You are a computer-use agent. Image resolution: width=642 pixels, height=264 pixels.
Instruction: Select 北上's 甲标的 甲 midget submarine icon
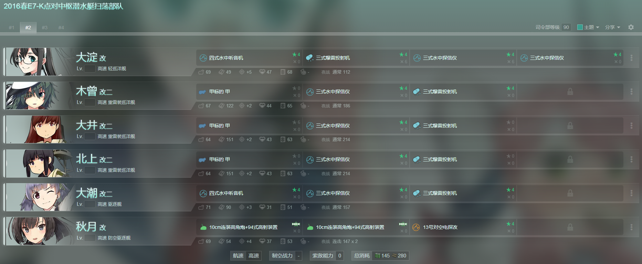coord(202,160)
